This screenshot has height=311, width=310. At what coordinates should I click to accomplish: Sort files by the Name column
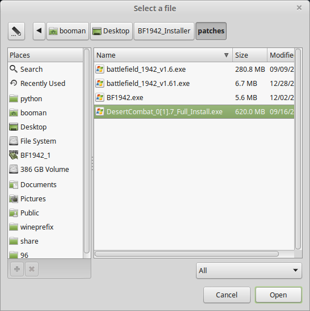coord(163,55)
